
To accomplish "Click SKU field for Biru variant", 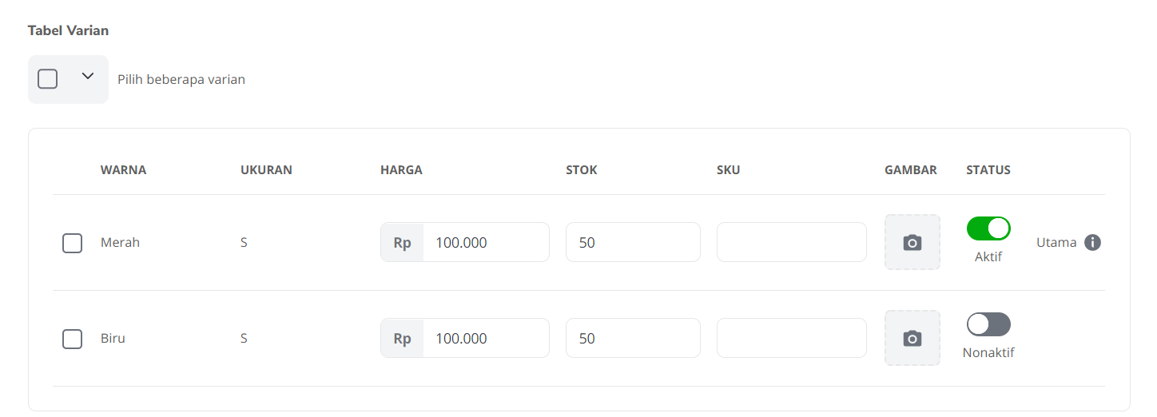I will click(x=791, y=338).
